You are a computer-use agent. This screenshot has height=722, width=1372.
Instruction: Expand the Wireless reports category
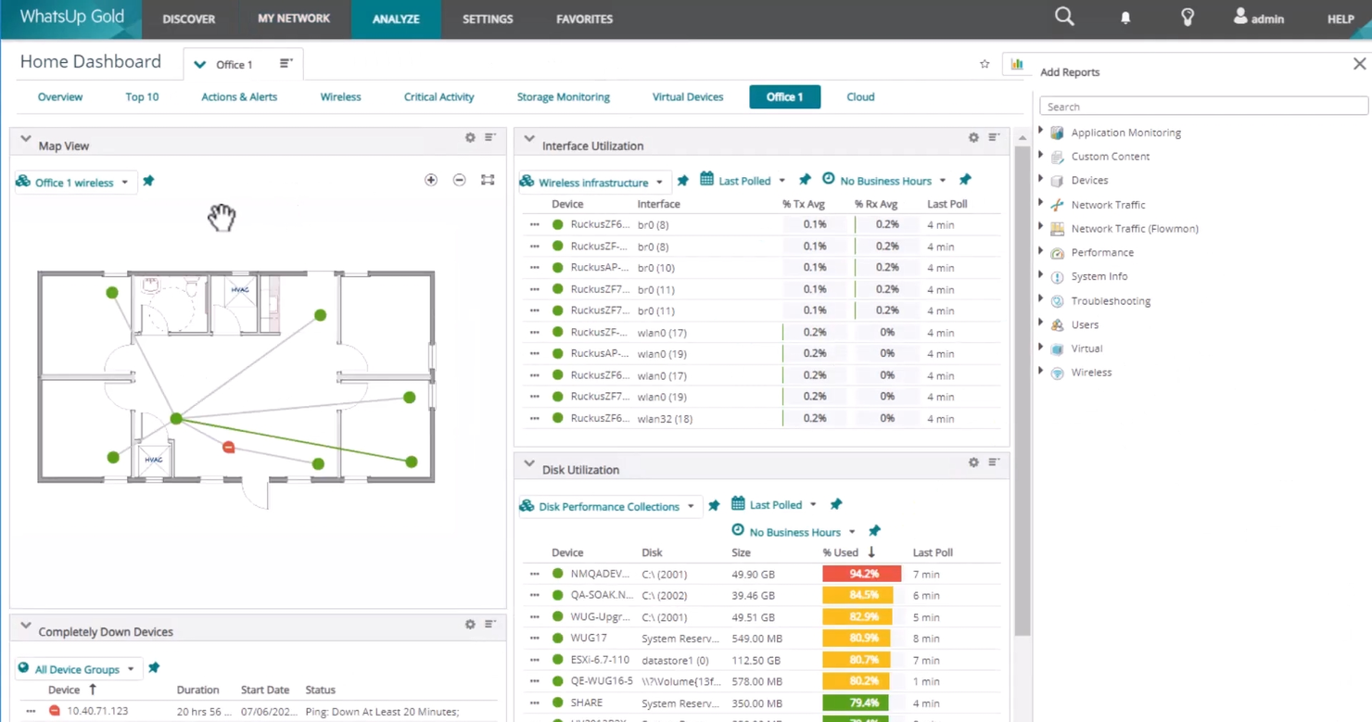1041,372
